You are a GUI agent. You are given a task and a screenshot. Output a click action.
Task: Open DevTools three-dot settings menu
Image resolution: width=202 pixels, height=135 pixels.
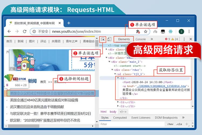coord(184,39)
